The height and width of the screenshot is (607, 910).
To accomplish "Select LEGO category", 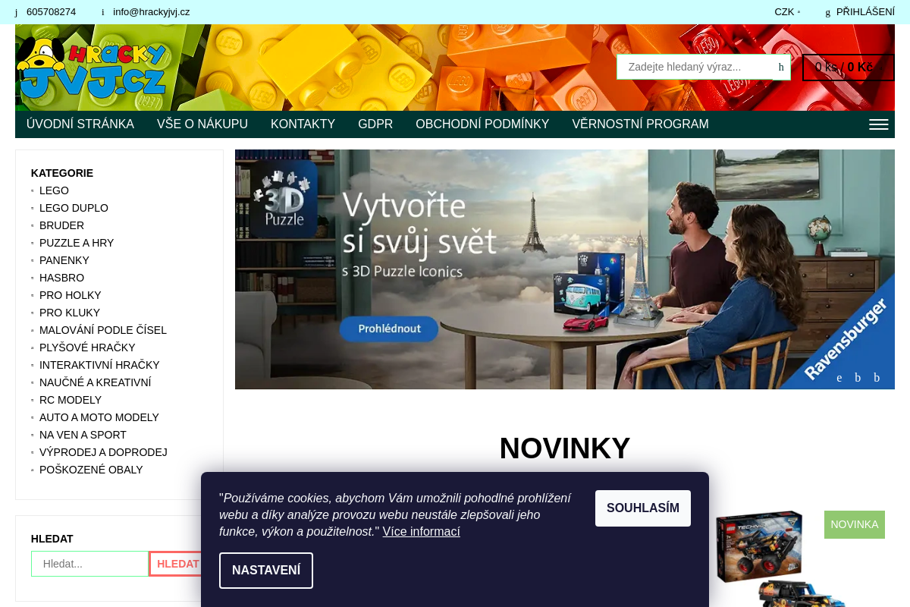I will pos(54,190).
